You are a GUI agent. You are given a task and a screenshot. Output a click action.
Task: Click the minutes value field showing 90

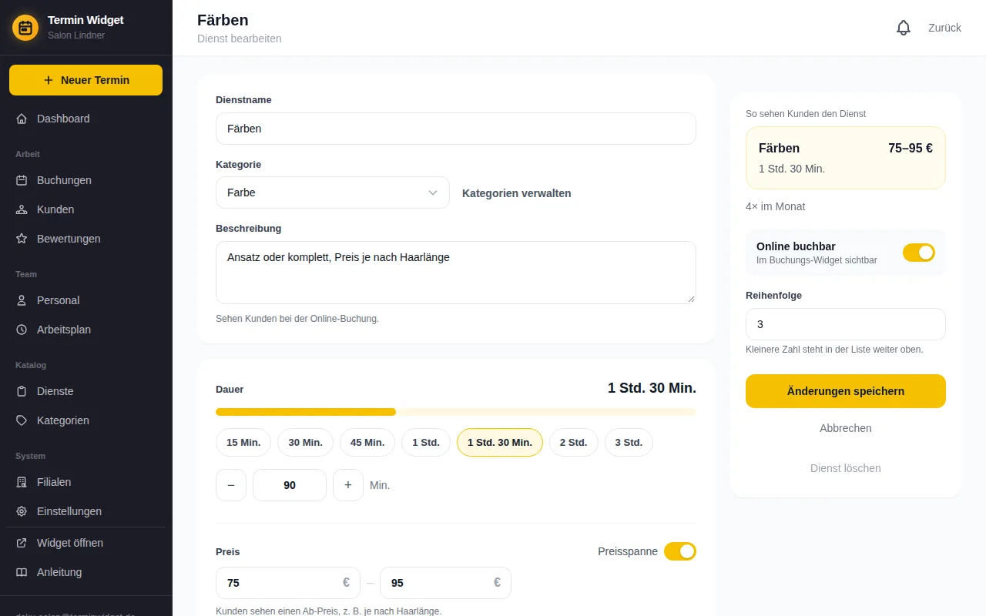pos(290,485)
